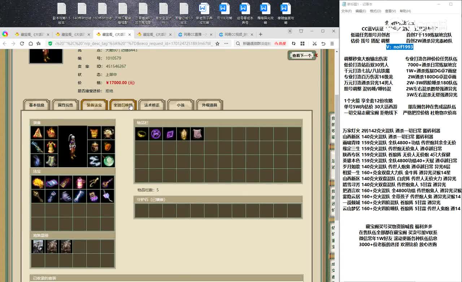Click the browser address bar URL
The width and height of the screenshot is (462, 282).
pos(133,43)
